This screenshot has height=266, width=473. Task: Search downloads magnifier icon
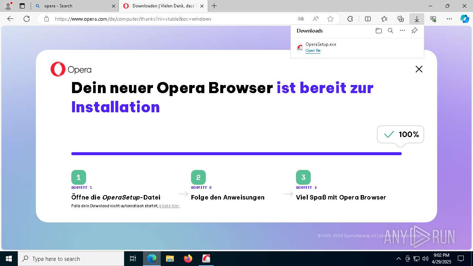click(390, 31)
